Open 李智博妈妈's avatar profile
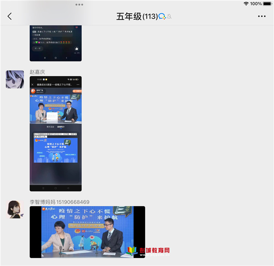 tap(15, 209)
